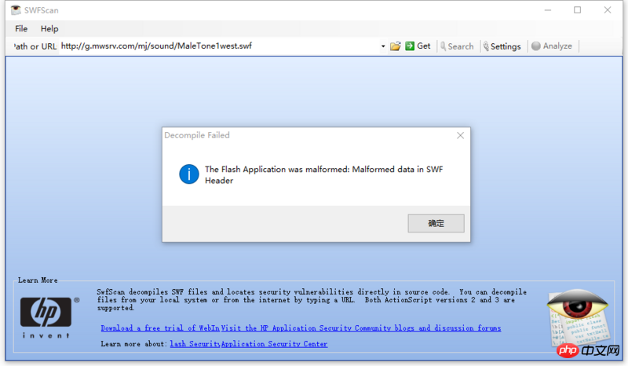Open the HP Application Security Community blogs link
This screenshot has width=628, height=366.
pyautogui.click(x=361, y=328)
